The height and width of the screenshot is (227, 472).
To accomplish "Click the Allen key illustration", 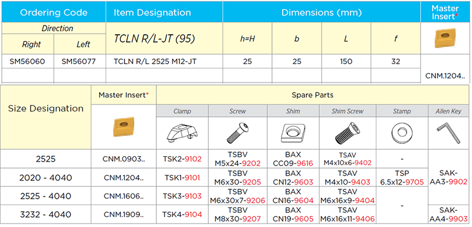I will point(448,133).
